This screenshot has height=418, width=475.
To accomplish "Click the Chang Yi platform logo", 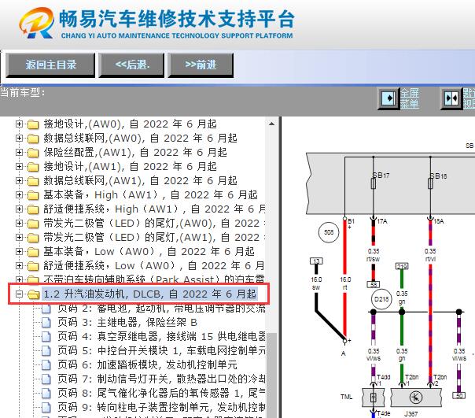I will point(36,23).
